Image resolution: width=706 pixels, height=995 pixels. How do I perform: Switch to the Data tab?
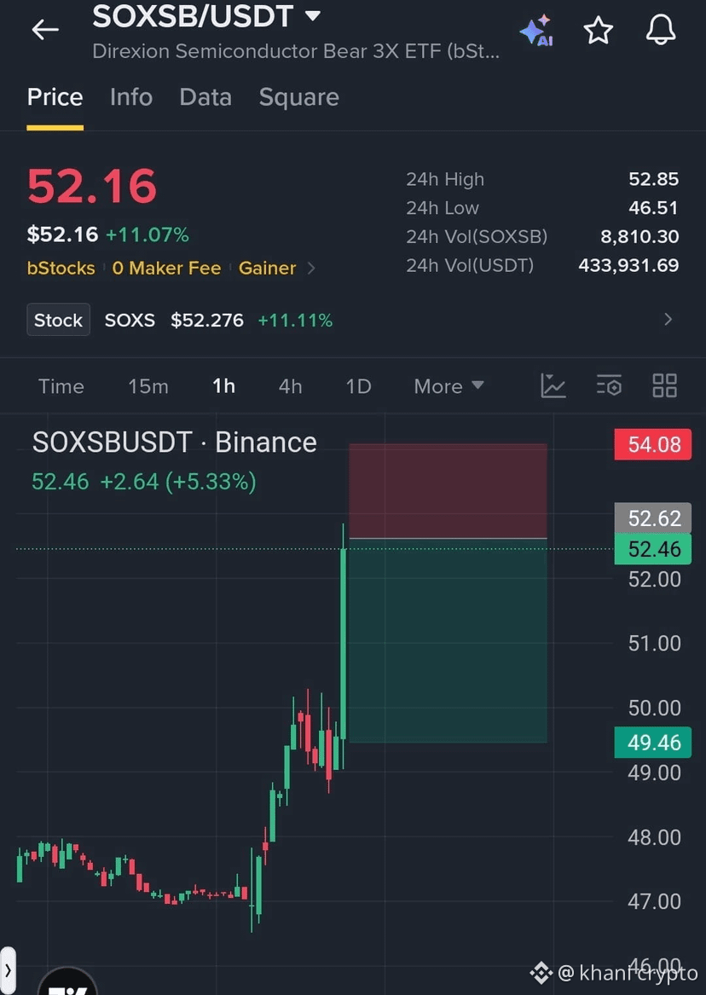(x=205, y=97)
